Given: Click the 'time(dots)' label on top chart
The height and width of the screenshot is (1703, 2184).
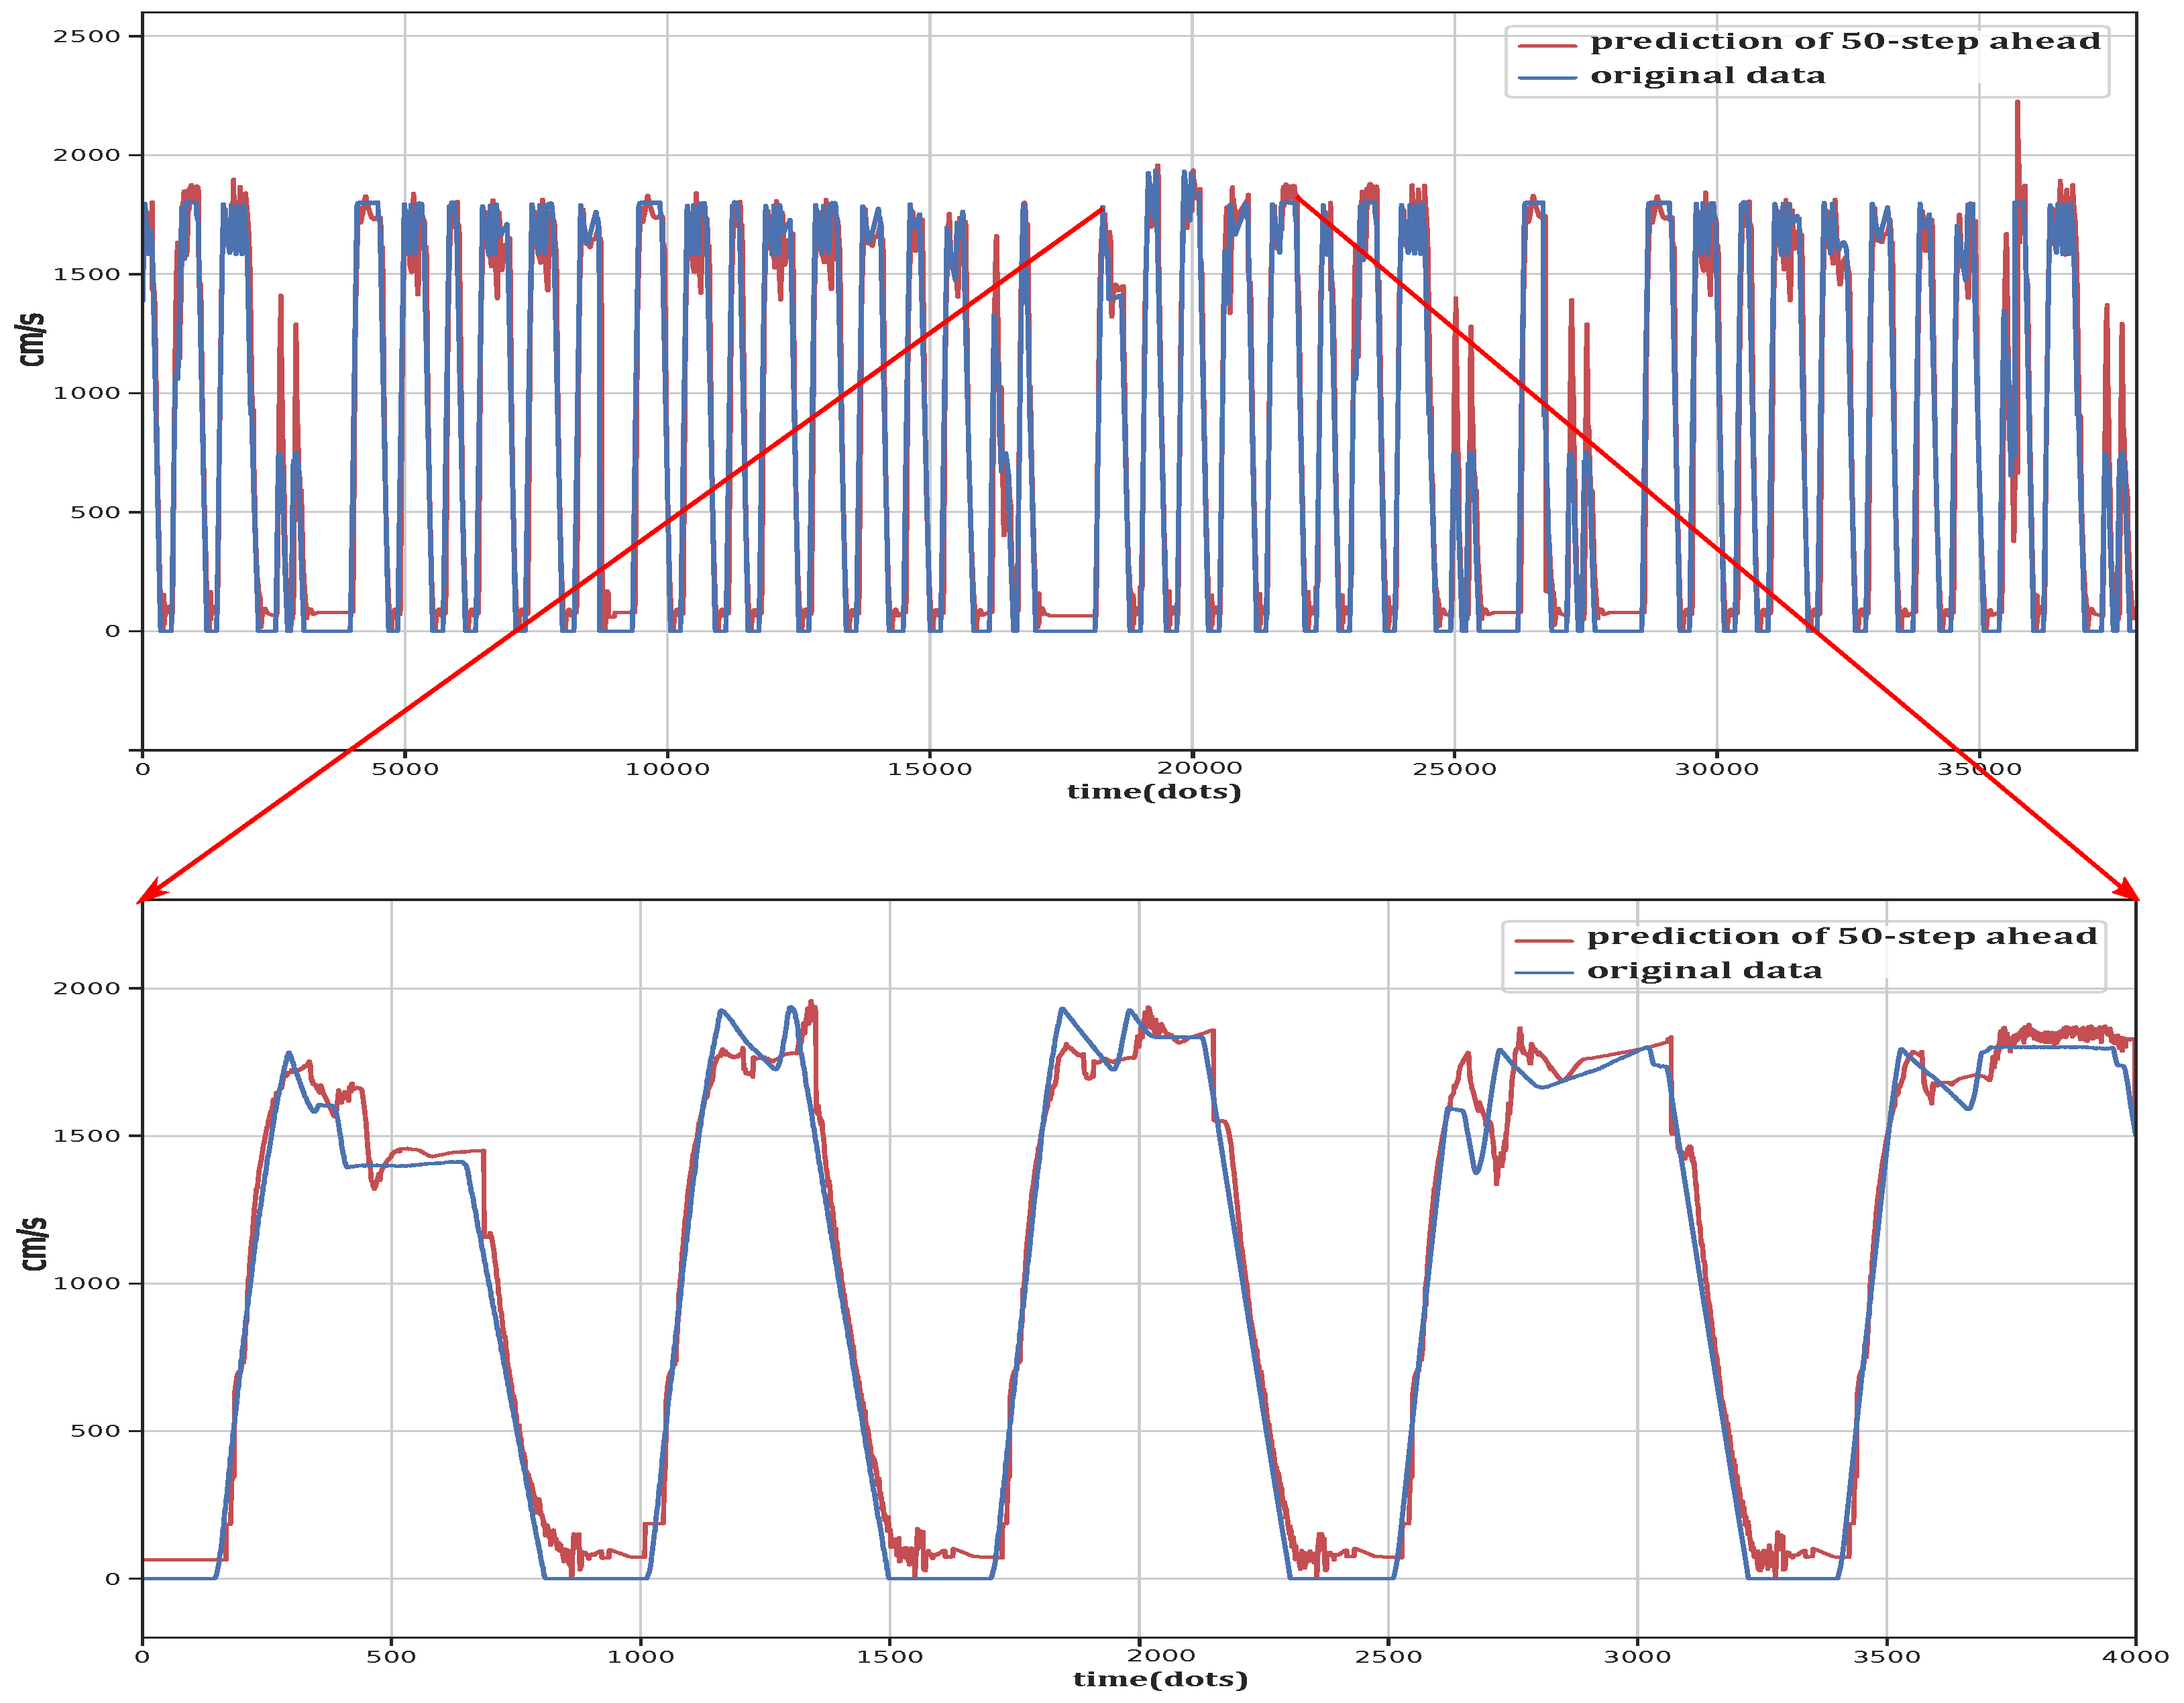Looking at the screenshot, I should click(x=1155, y=792).
